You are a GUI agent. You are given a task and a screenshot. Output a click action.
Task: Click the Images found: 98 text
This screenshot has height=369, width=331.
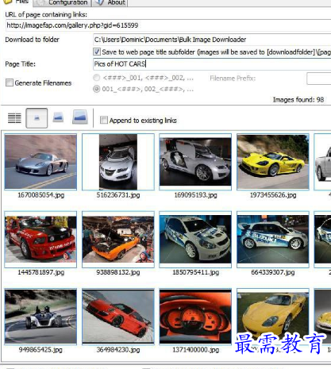tap(298, 100)
